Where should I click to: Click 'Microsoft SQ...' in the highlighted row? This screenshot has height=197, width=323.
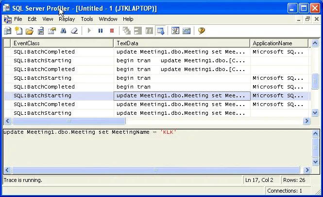coord(278,96)
